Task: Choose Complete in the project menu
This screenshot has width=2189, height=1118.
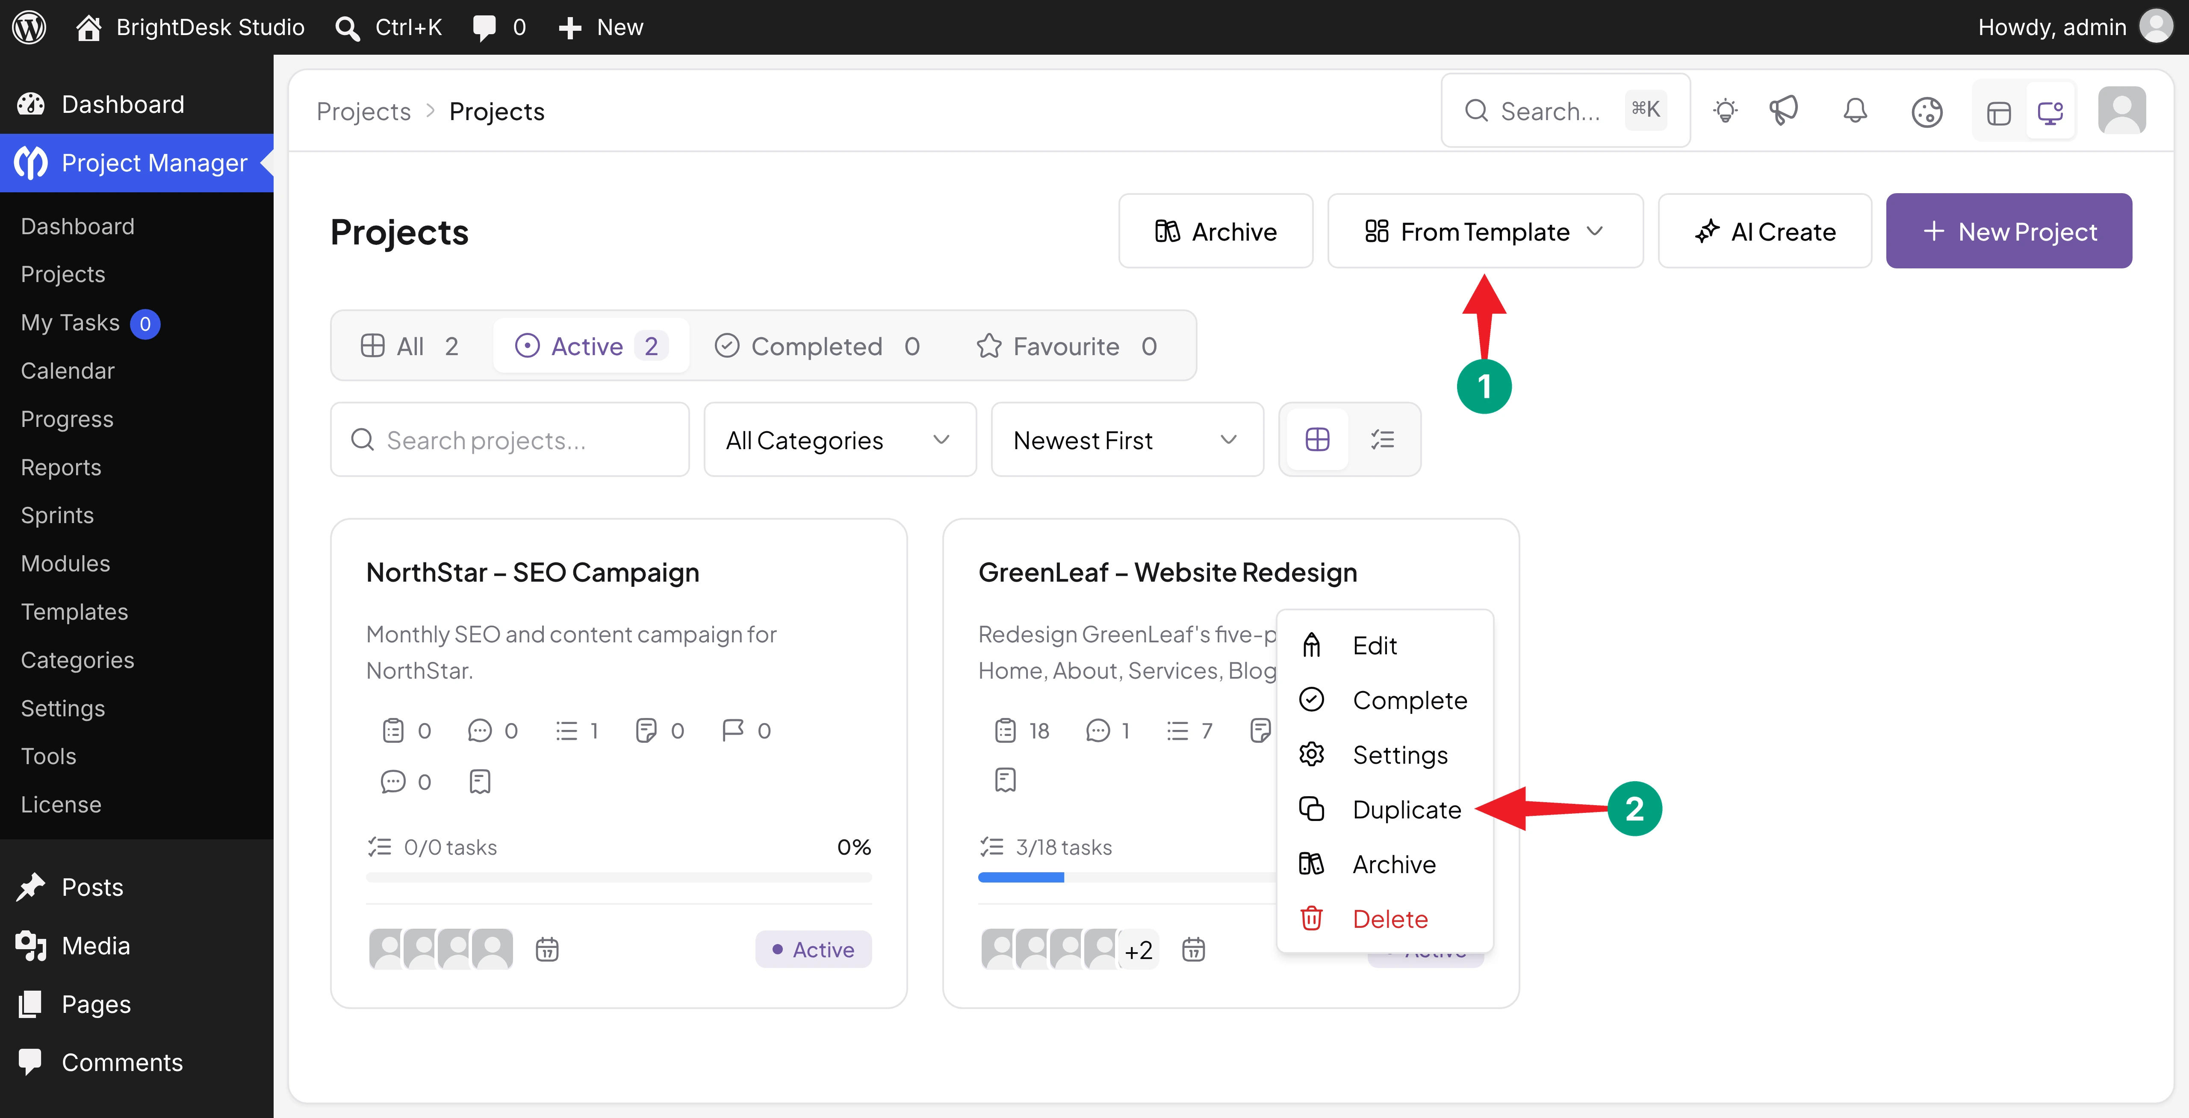Action: (x=1384, y=700)
